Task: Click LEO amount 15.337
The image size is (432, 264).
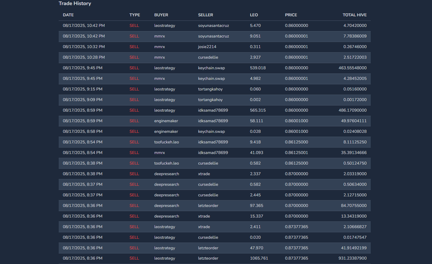Action: (x=256, y=216)
